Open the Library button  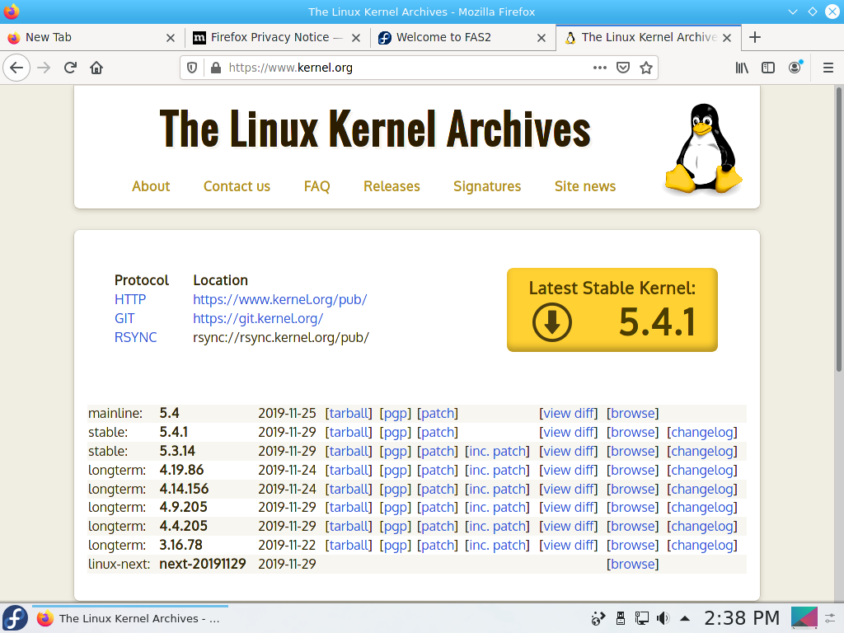742,68
